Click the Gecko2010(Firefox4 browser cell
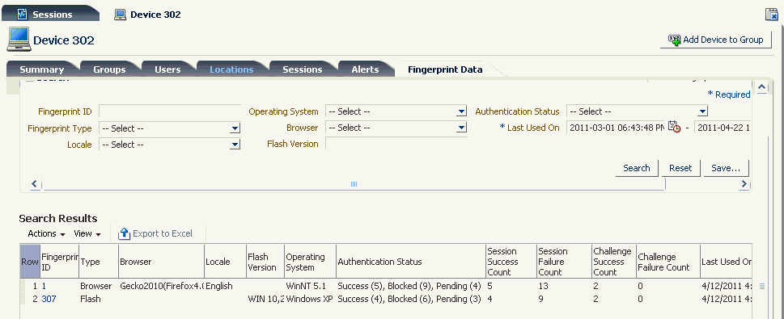This screenshot has height=319, width=784. tap(162, 287)
